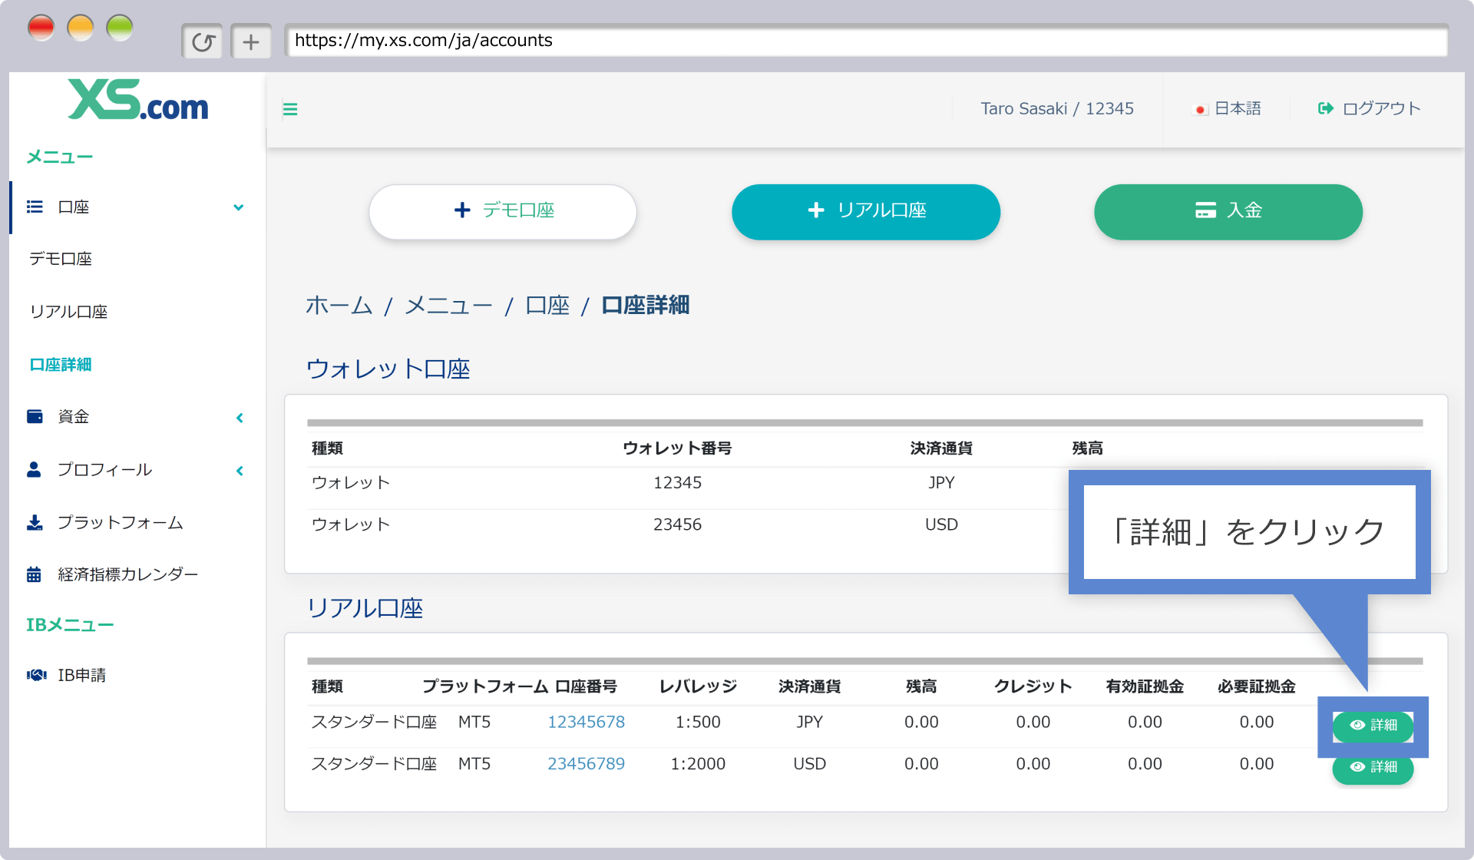Open a new browser tab with plus button
This screenshot has width=1474, height=860.
click(251, 41)
